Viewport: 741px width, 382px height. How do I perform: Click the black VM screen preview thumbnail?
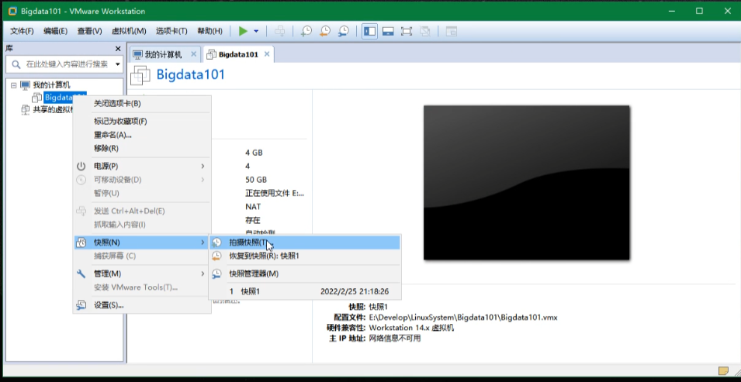coord(526,182)
